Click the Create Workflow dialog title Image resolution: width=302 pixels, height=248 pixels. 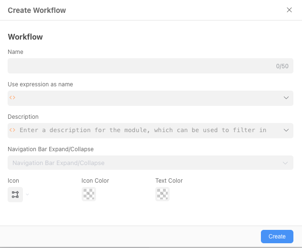(37, 10)
